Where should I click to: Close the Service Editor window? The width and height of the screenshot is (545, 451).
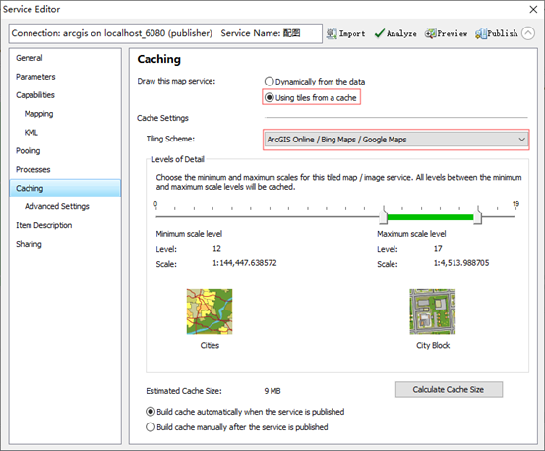click(533, 10)
